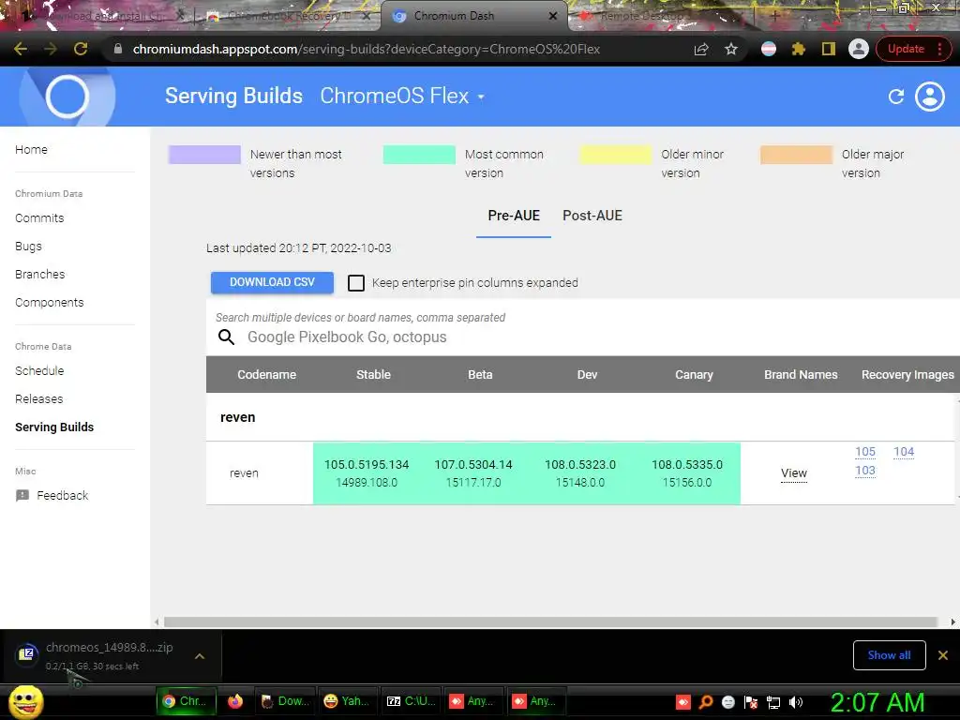Open Components in the sidebar
Screen dimensions: 960x720
point(49,303)
